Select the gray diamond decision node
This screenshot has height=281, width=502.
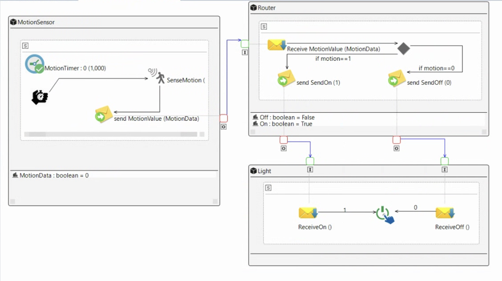(403, 48)
